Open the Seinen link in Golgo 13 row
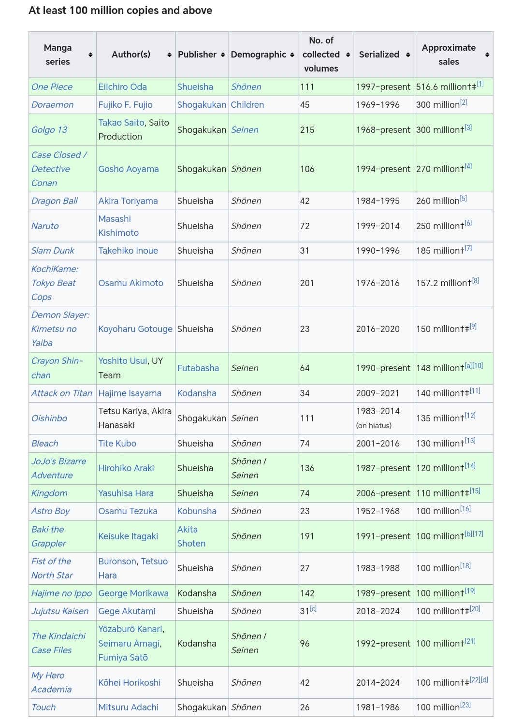 click(245, 130)
